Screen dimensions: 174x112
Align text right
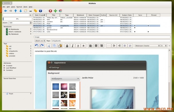click(x=102, y=46)
